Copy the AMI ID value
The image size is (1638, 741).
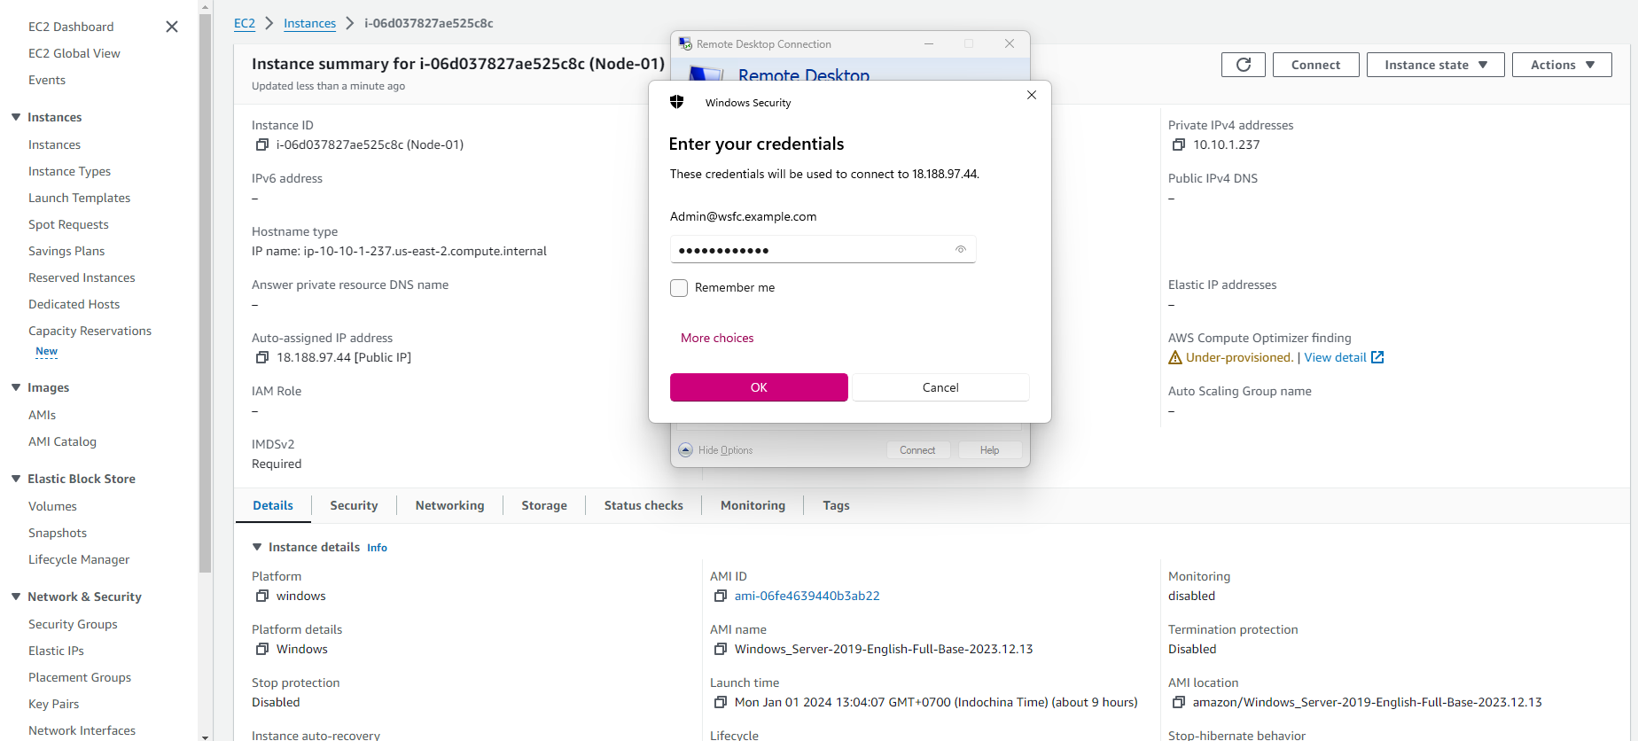point(721,596)
